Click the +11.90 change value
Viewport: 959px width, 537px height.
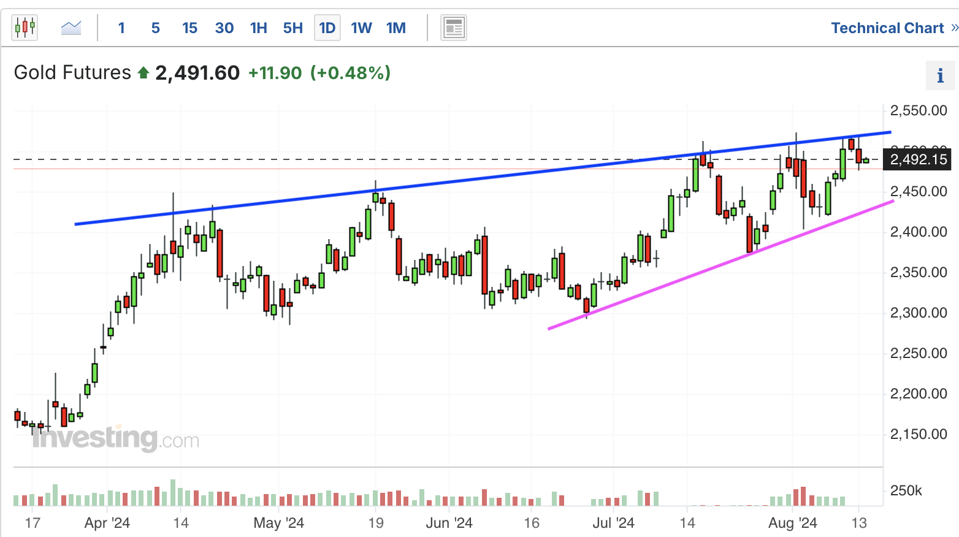pyautogui.click(x=275, y=73)
